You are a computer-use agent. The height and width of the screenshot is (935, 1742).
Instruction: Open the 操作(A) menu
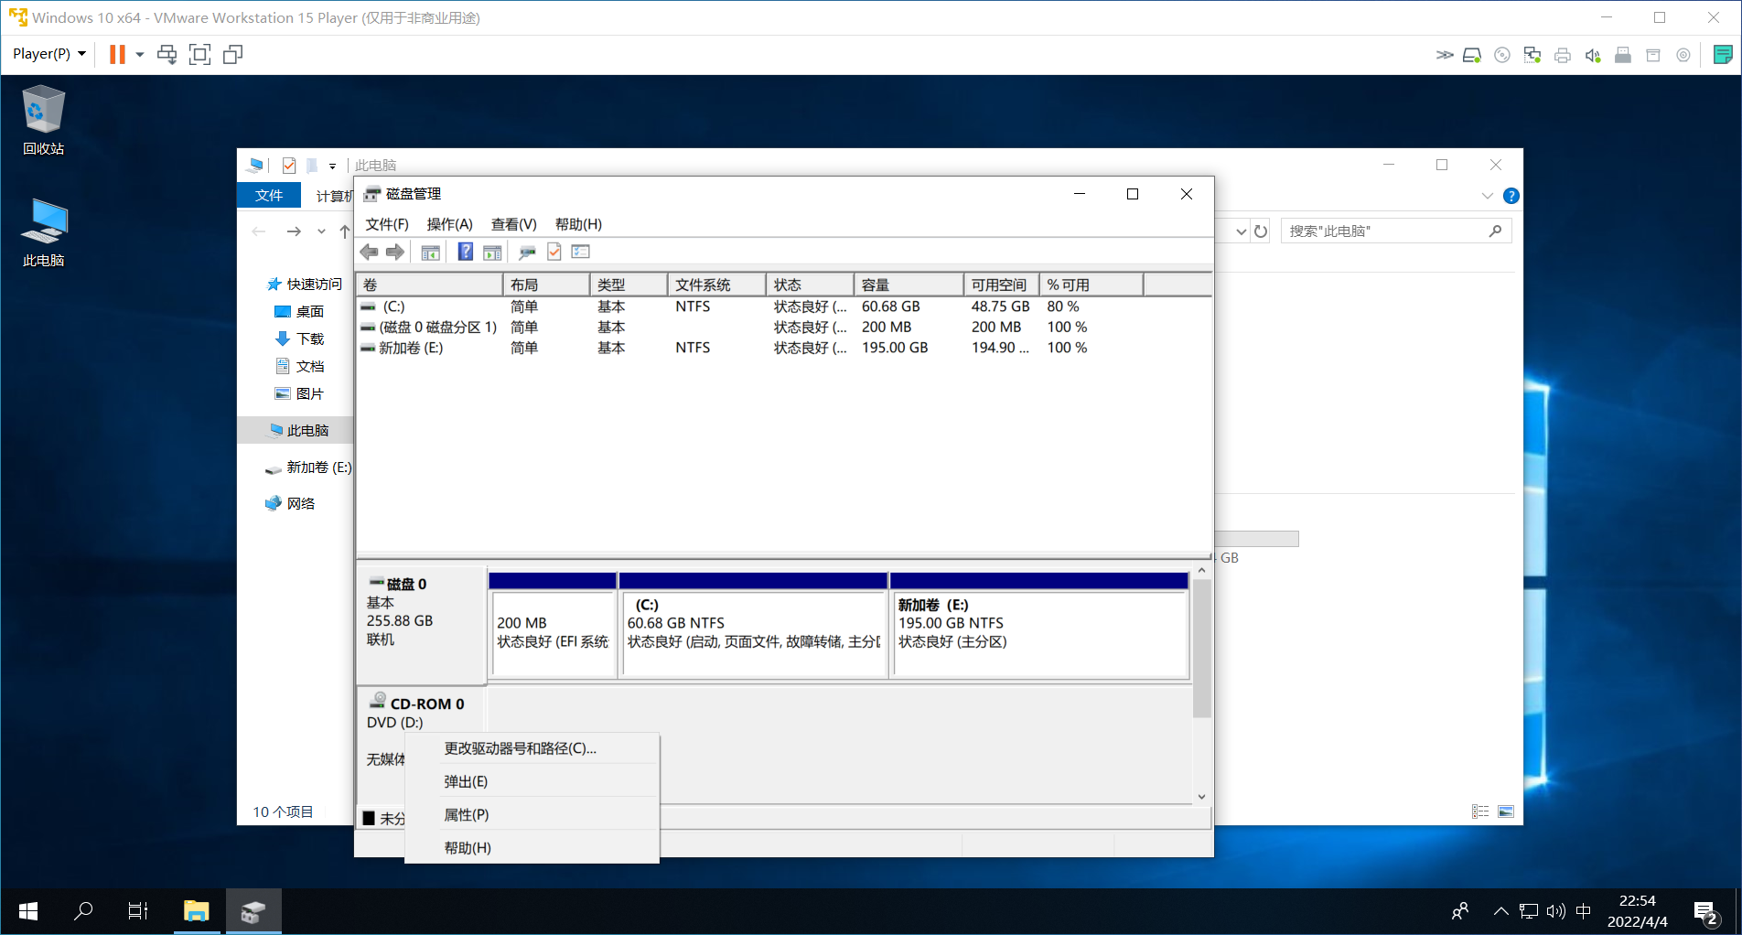click(x=449, y=224)
